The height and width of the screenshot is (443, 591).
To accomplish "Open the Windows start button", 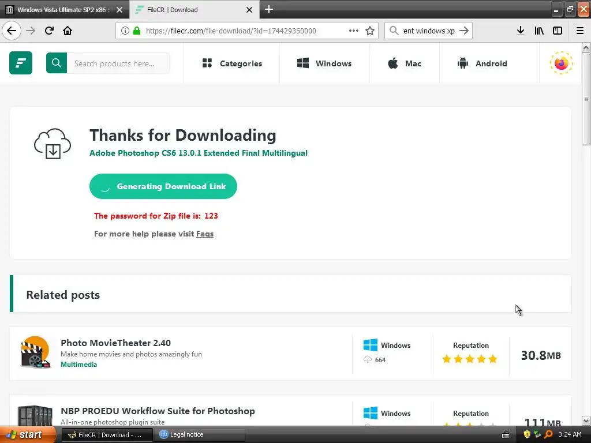I will (x=27, y=434).
